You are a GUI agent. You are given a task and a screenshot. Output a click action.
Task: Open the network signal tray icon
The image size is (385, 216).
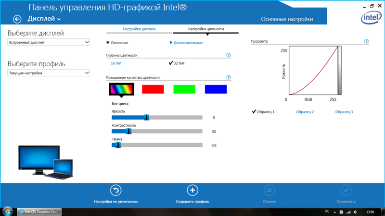pyautogui.click(x=348, y=212)
